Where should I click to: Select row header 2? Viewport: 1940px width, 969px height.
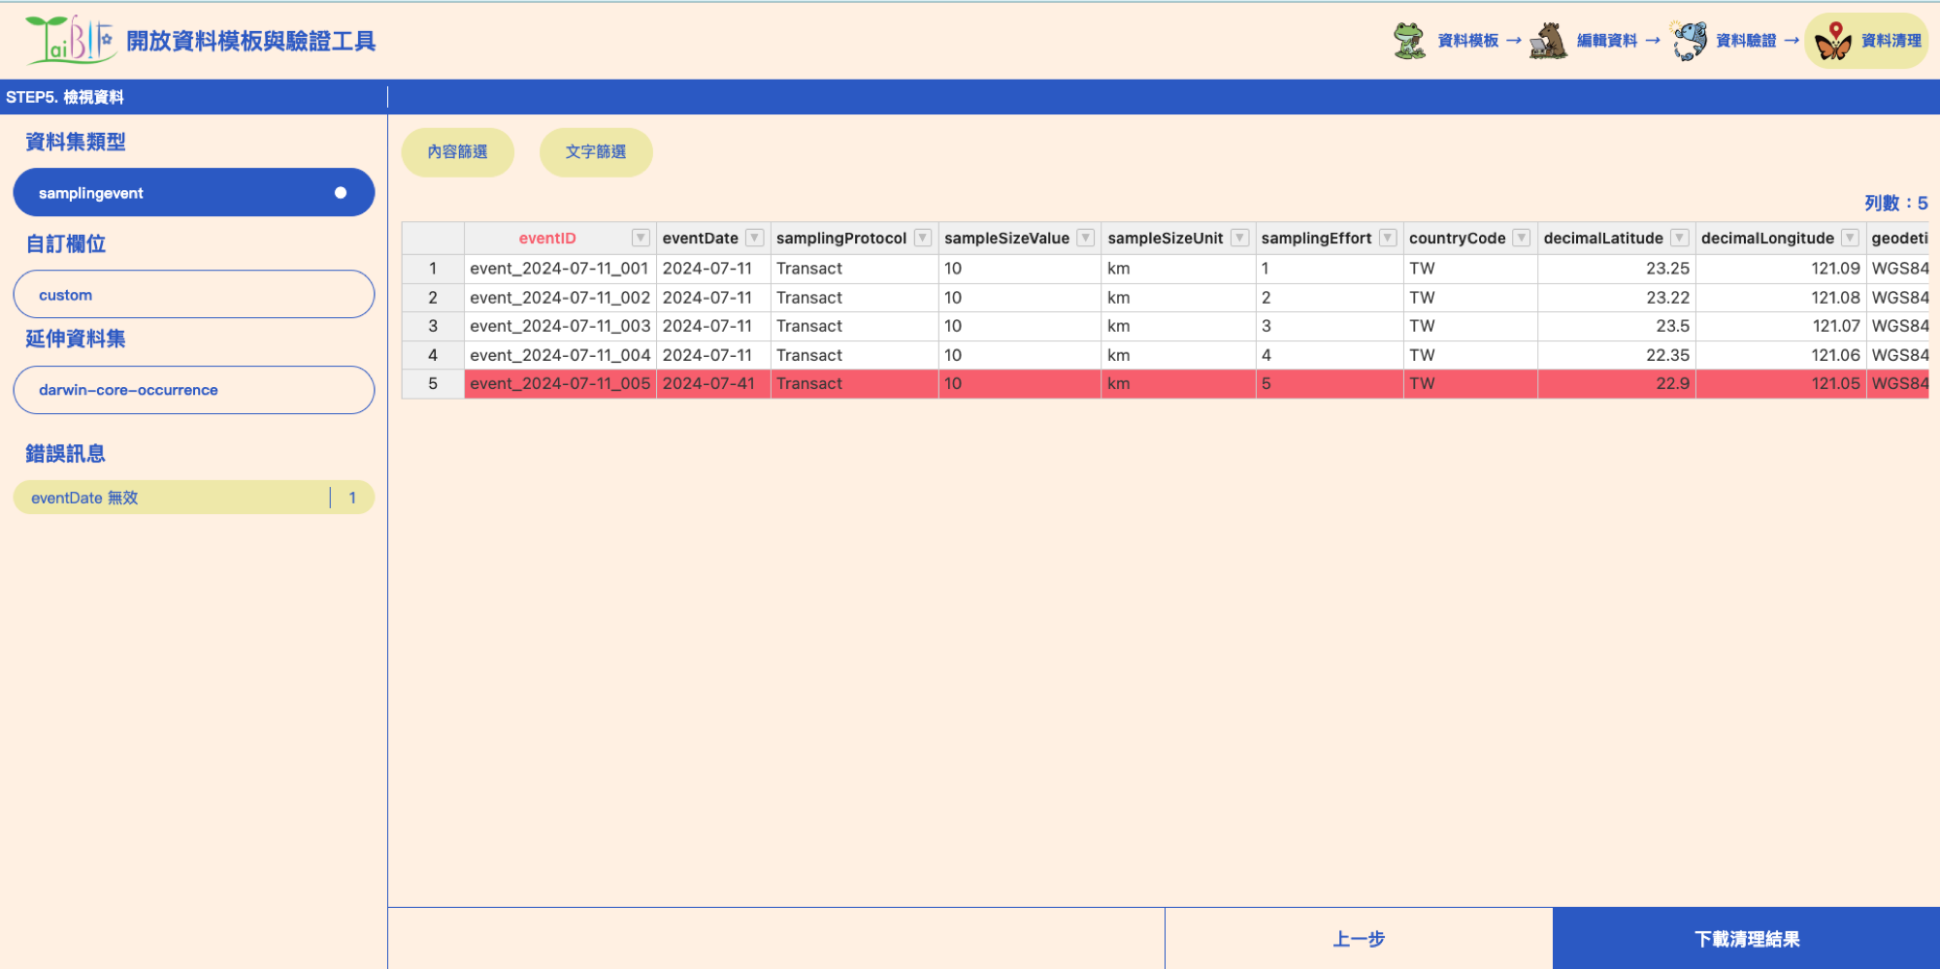tap(433, 297)
